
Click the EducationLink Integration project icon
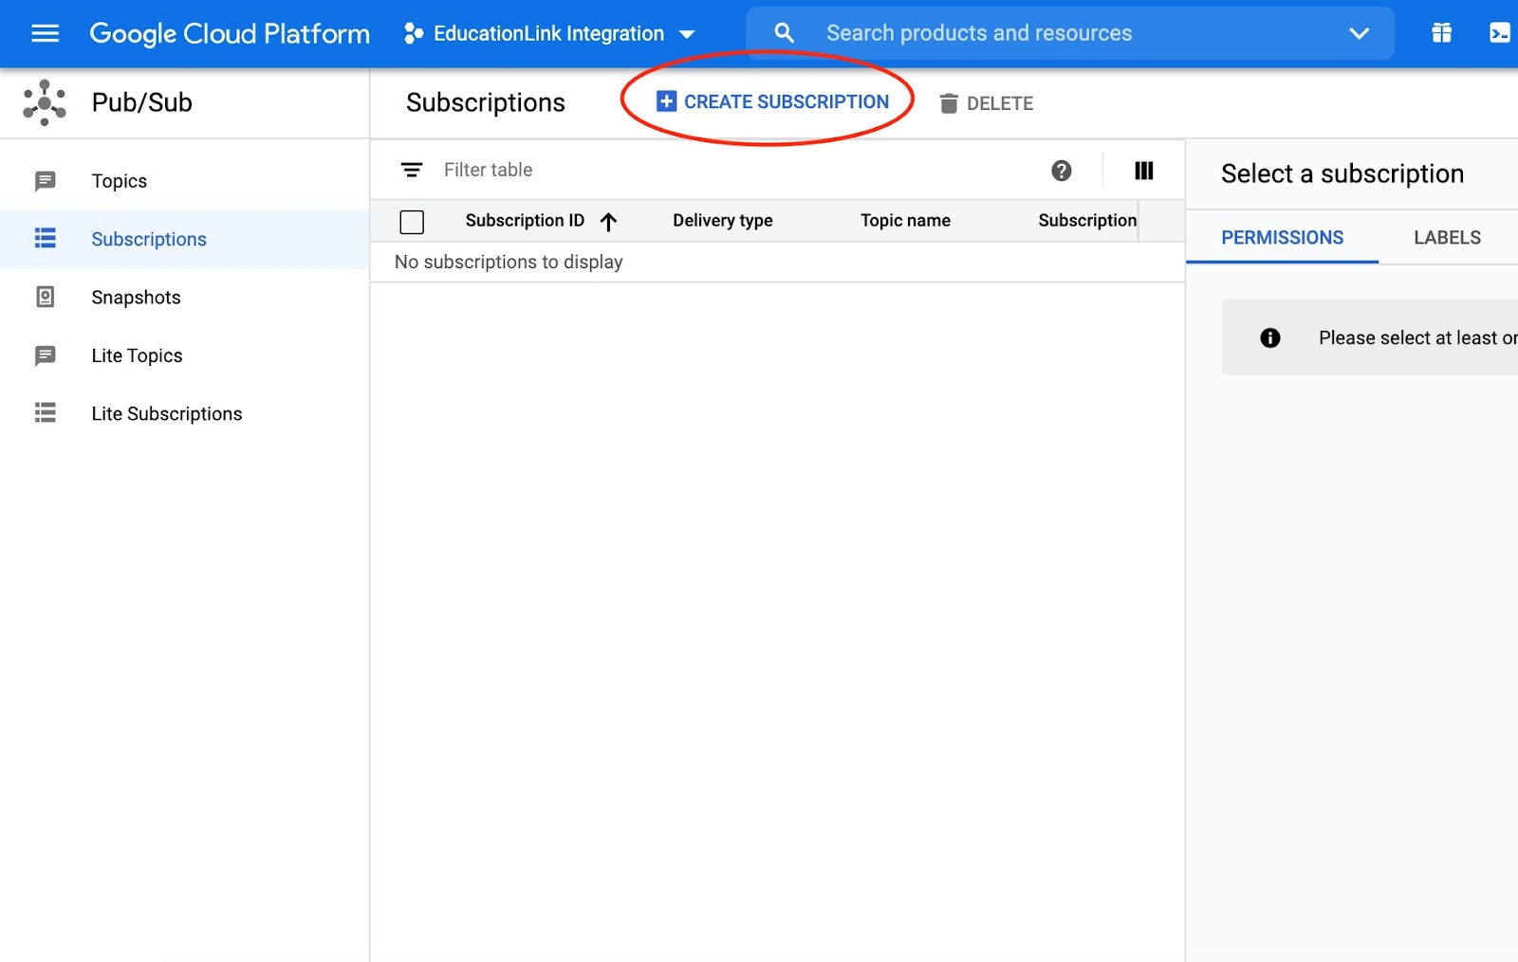point(413,34)
